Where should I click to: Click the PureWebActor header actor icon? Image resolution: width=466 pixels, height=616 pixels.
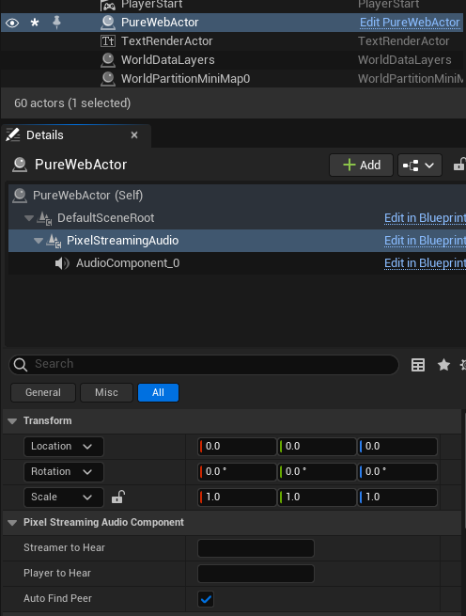point(20,165)
